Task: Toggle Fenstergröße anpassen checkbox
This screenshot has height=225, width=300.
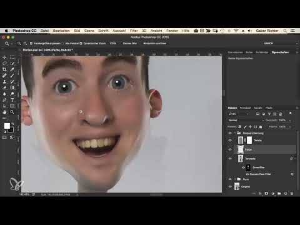Action: [x=31, y=43]
